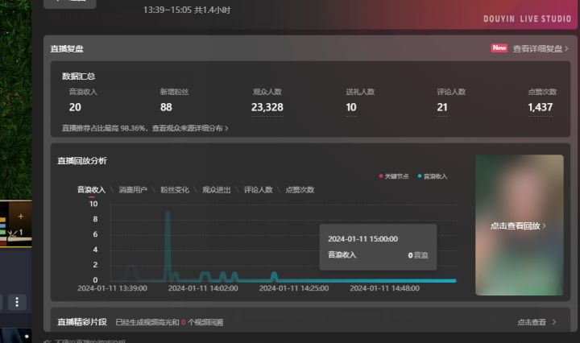The image size is (580, 343).
Task: Click the 直播复盘 section heading
Action: coord(67,49)
